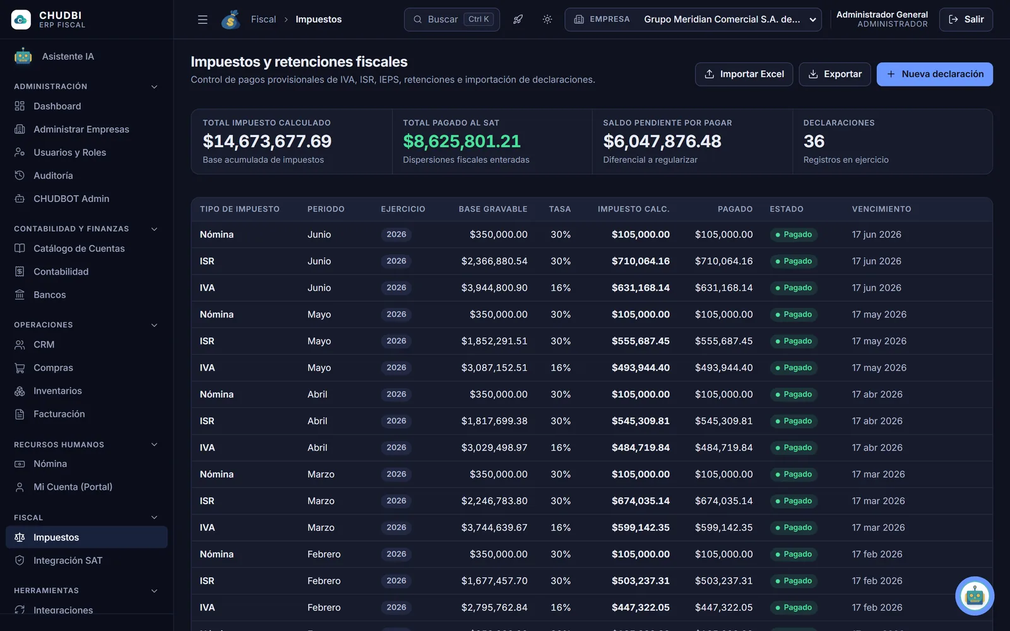Collapse the Herramientas section
The width and height of the screenshot is (1010, 631).
[x=154, y=591]
